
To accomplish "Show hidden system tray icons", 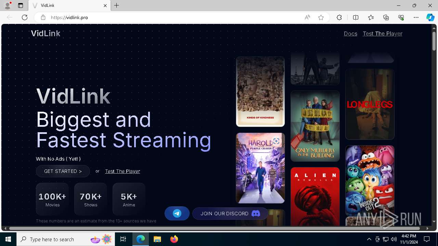I will click(369, 239).
